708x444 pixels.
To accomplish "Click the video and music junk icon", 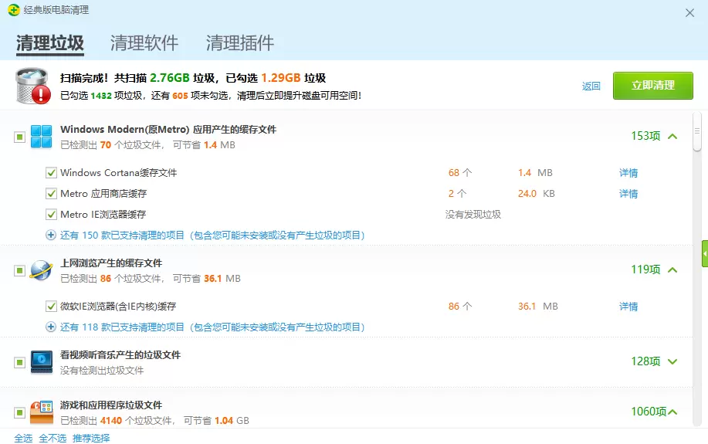I will 42,362.
